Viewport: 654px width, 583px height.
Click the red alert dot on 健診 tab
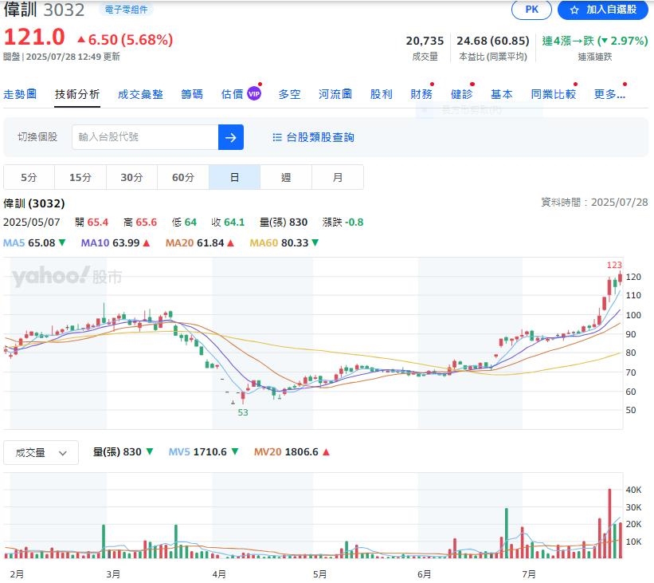click(x=472, y=82)
